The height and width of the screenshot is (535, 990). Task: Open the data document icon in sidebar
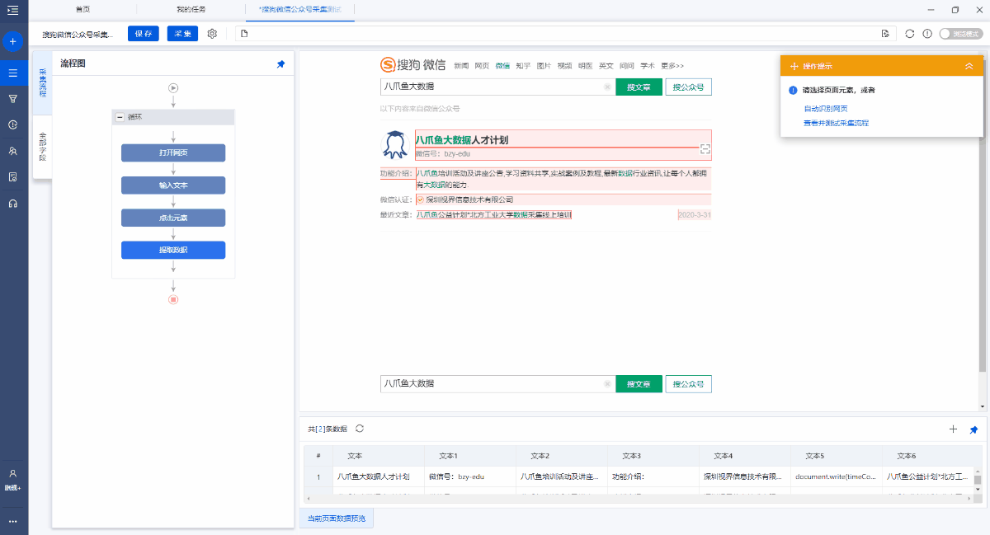point(13,177)
